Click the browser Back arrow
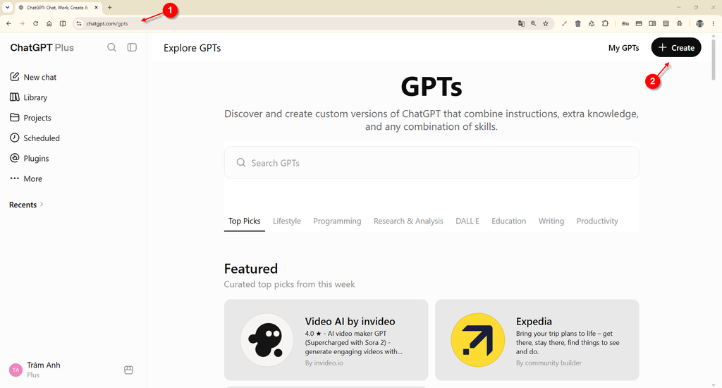 coord(8,23)
